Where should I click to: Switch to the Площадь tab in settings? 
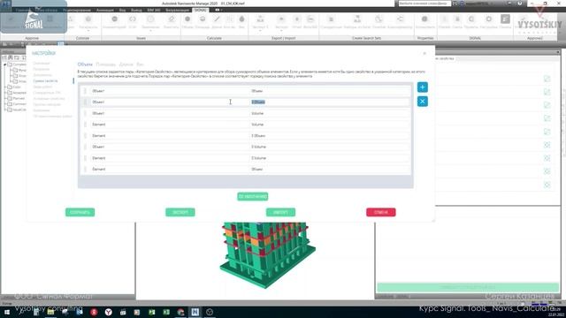tap(106, 64)
